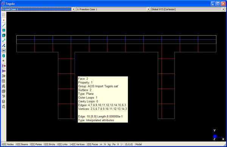Click the Faces count in status bar
Image resolution: width=227 pixels, height=147 pixels.
tap(93, 144)
